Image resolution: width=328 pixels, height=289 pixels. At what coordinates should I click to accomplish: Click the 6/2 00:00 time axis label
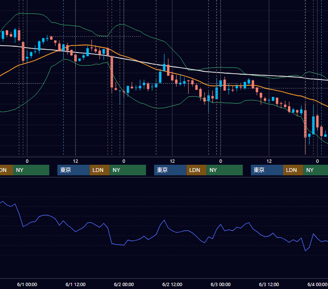pos(124,284)
